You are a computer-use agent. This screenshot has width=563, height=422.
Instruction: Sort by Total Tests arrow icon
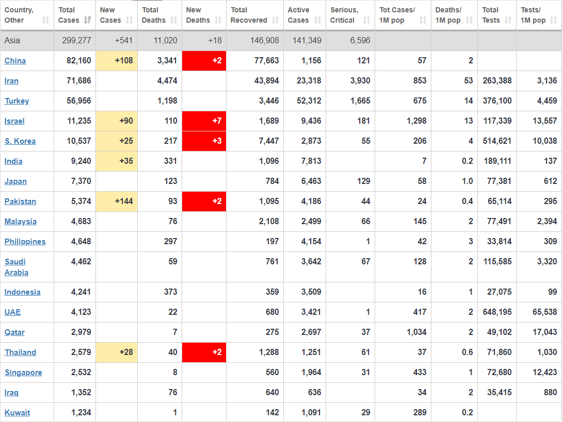click(x=508, y=21)
